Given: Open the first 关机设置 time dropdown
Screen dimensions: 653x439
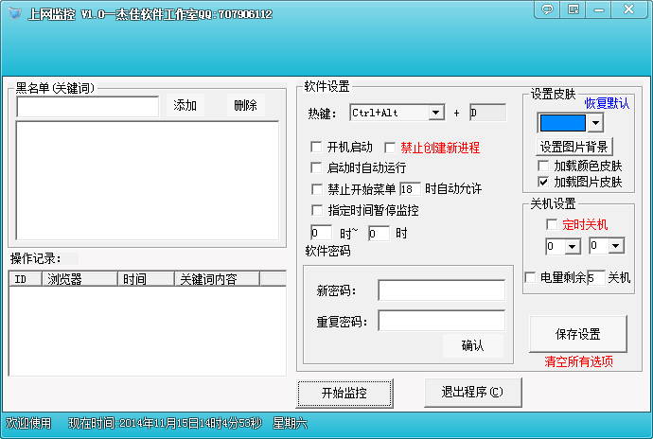Looking at the screenshot, I should click(x=572, y=247).
